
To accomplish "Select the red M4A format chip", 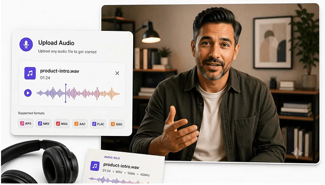I will coord(62,123).
